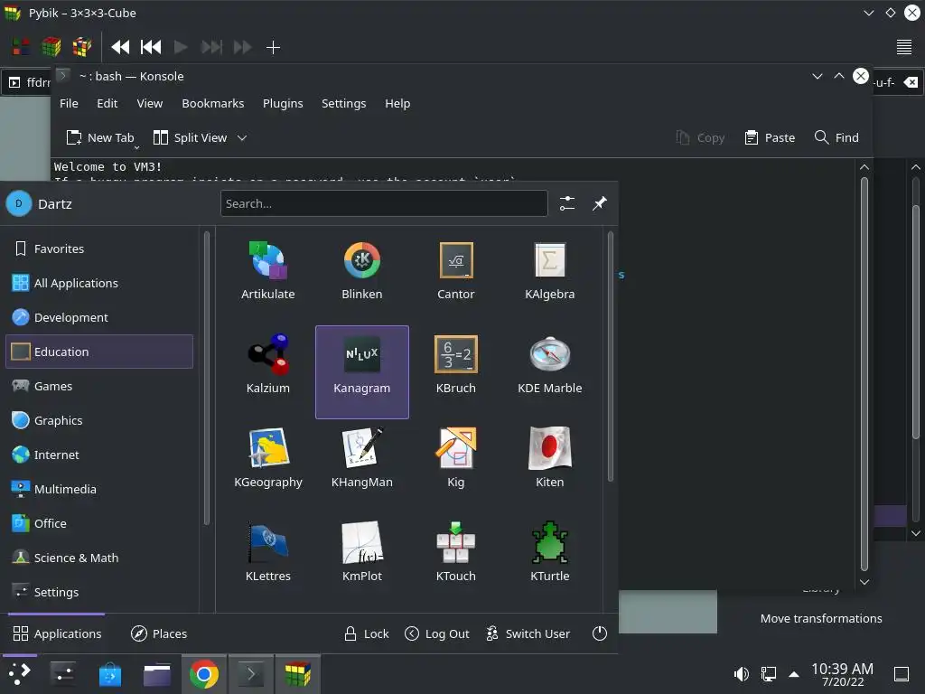Click the launcher Search field
This screenshot has width=925, height=694.
coord(384,203)
